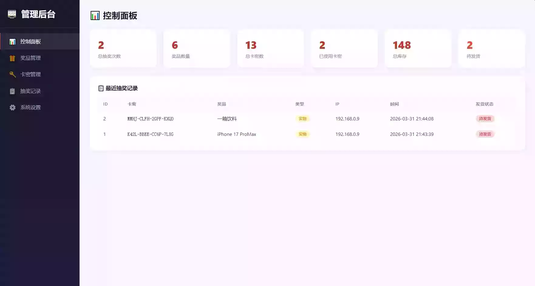Click the card key MMHJ-CLFH-2GPF-KXQD
This screenshot has width=535, height=286.
(x=151, y=119)
